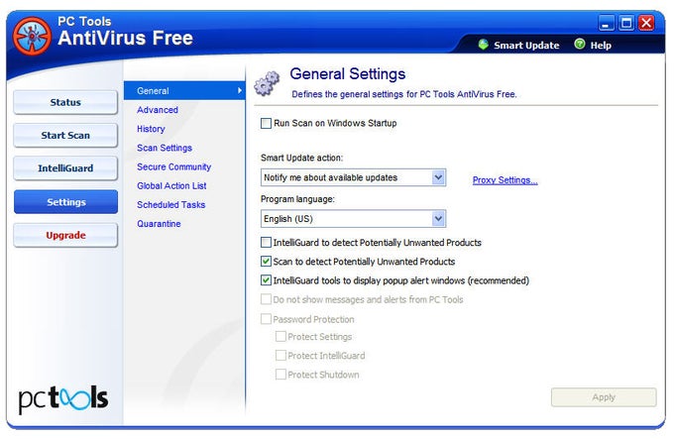This screenshot has height=439, width=674.
Task: Click the arrow beside the General item
Action: click(x=240, y=90)
